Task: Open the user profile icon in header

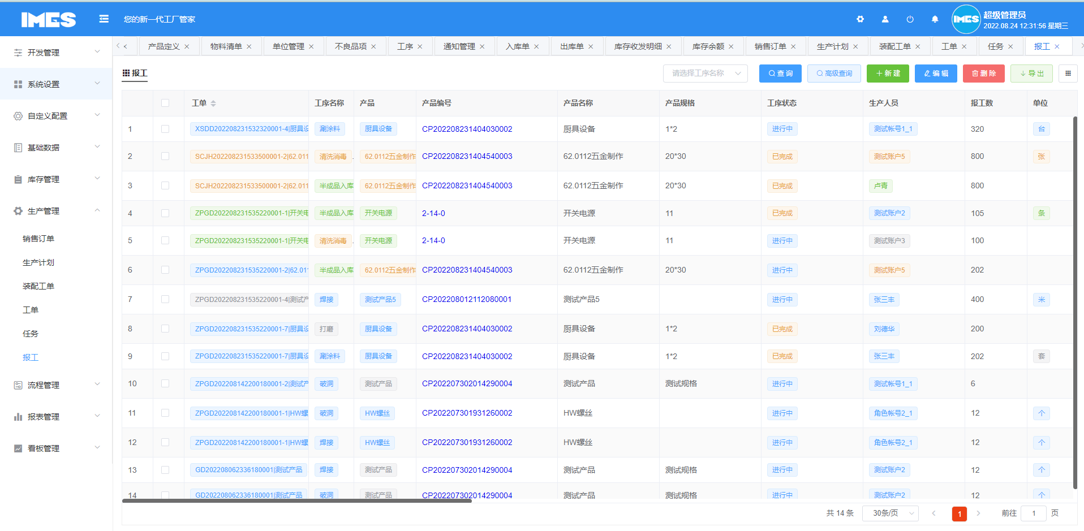Action: 885,19
